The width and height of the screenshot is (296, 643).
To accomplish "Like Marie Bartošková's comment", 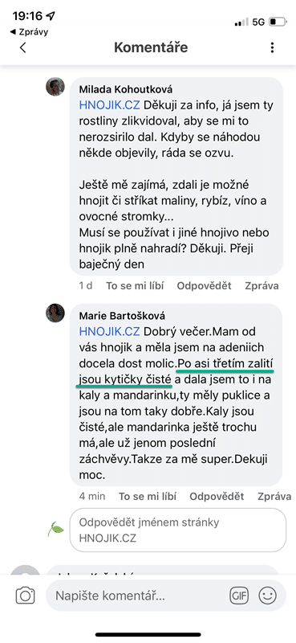I will pos(148,496).
